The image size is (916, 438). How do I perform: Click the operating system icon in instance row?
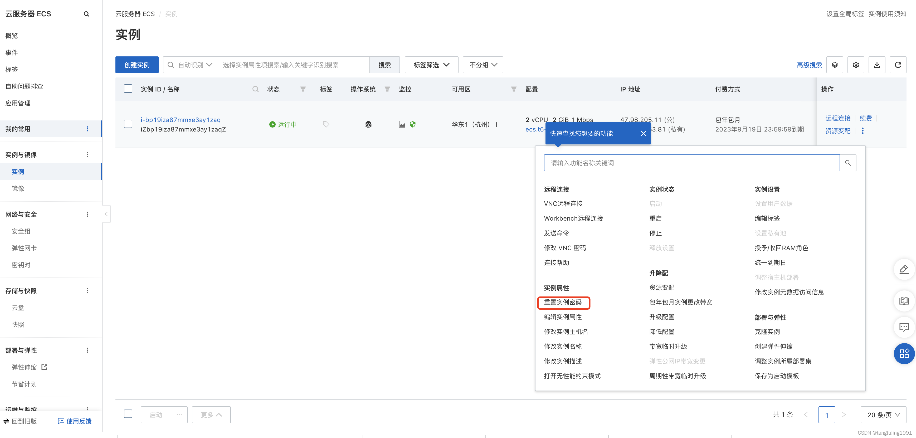tap(368, 124)
